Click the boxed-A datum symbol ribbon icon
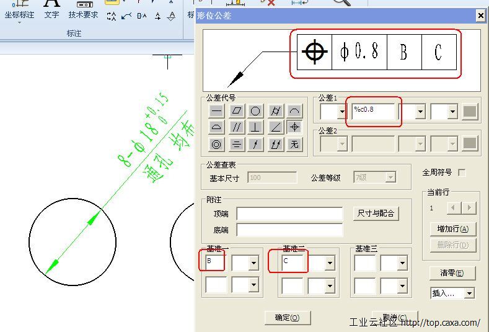Image resolution: width=489 pixels, height=332 pixels. [x=142, y=16]
